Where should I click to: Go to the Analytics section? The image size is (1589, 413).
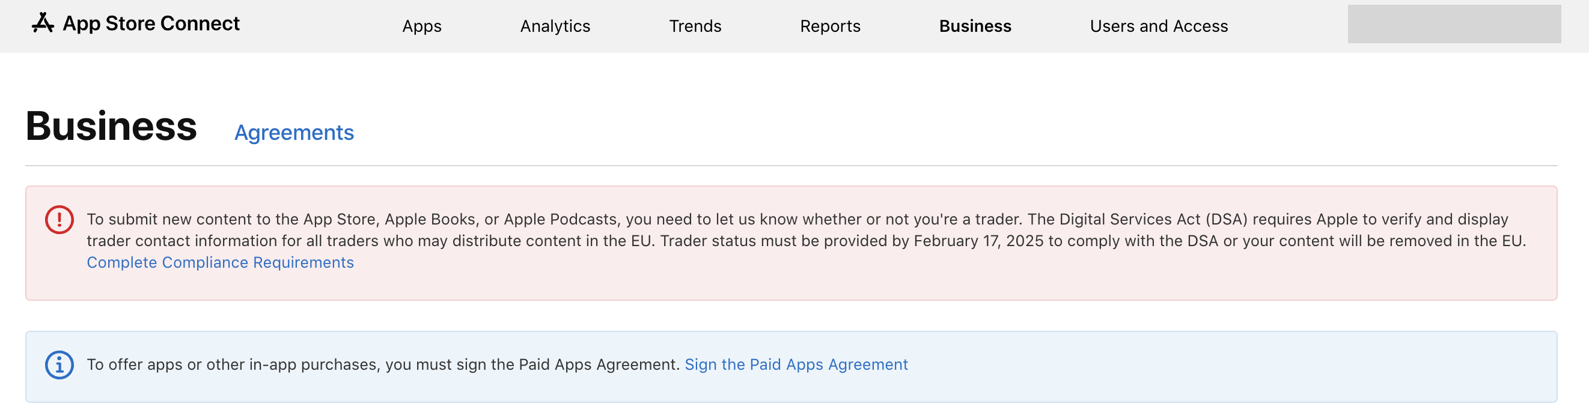pyautogui.click(x=555, y=26)
